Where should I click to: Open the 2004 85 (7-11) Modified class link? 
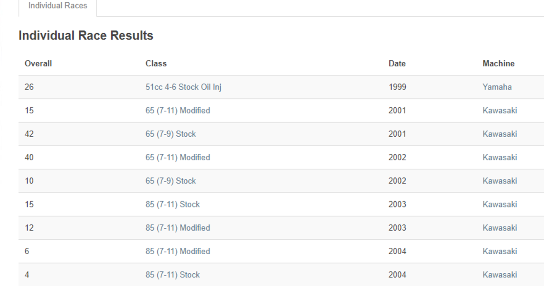pos(178,251)
